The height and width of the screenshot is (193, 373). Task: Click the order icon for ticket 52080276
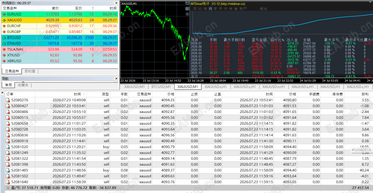(8, 100)
